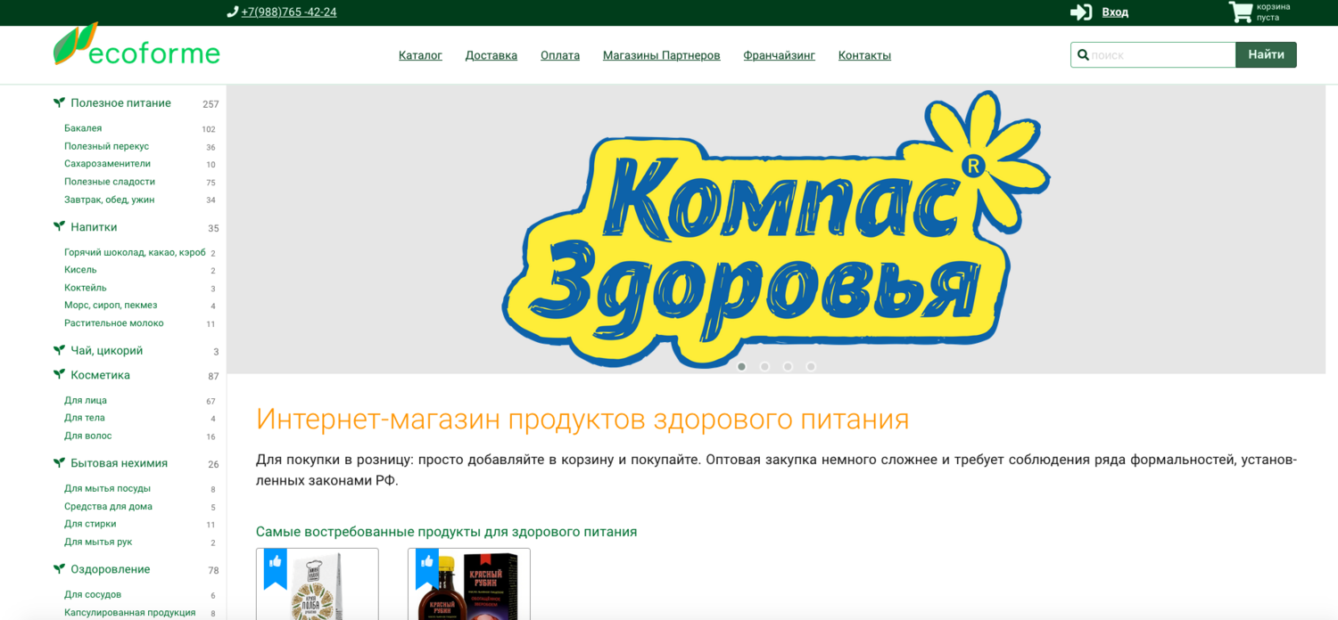Open Для сосудов subcategory

93,594
